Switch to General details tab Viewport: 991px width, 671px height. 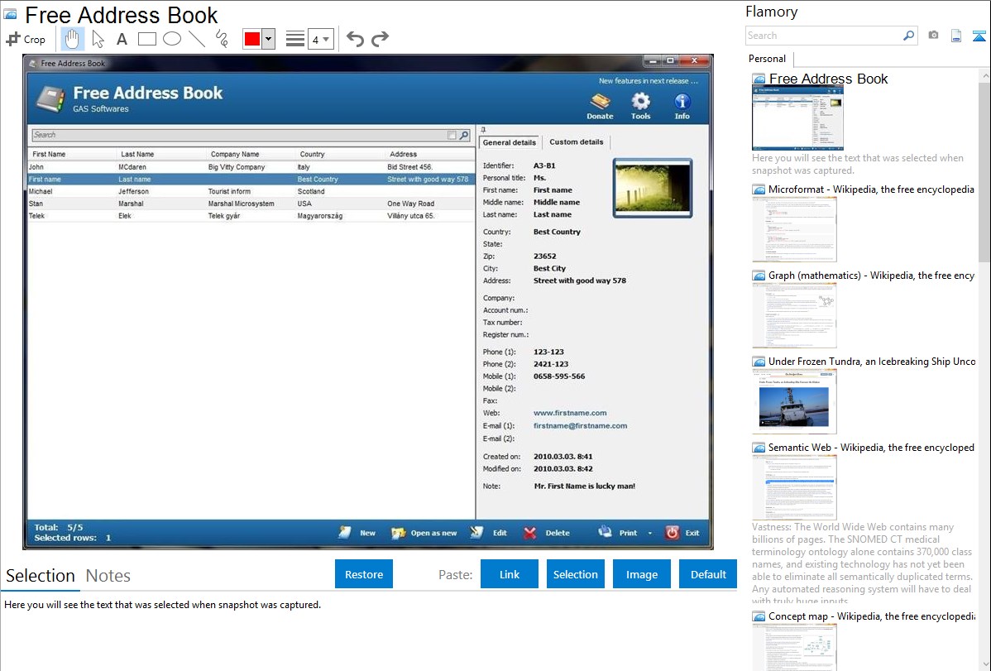click(509, 142)
